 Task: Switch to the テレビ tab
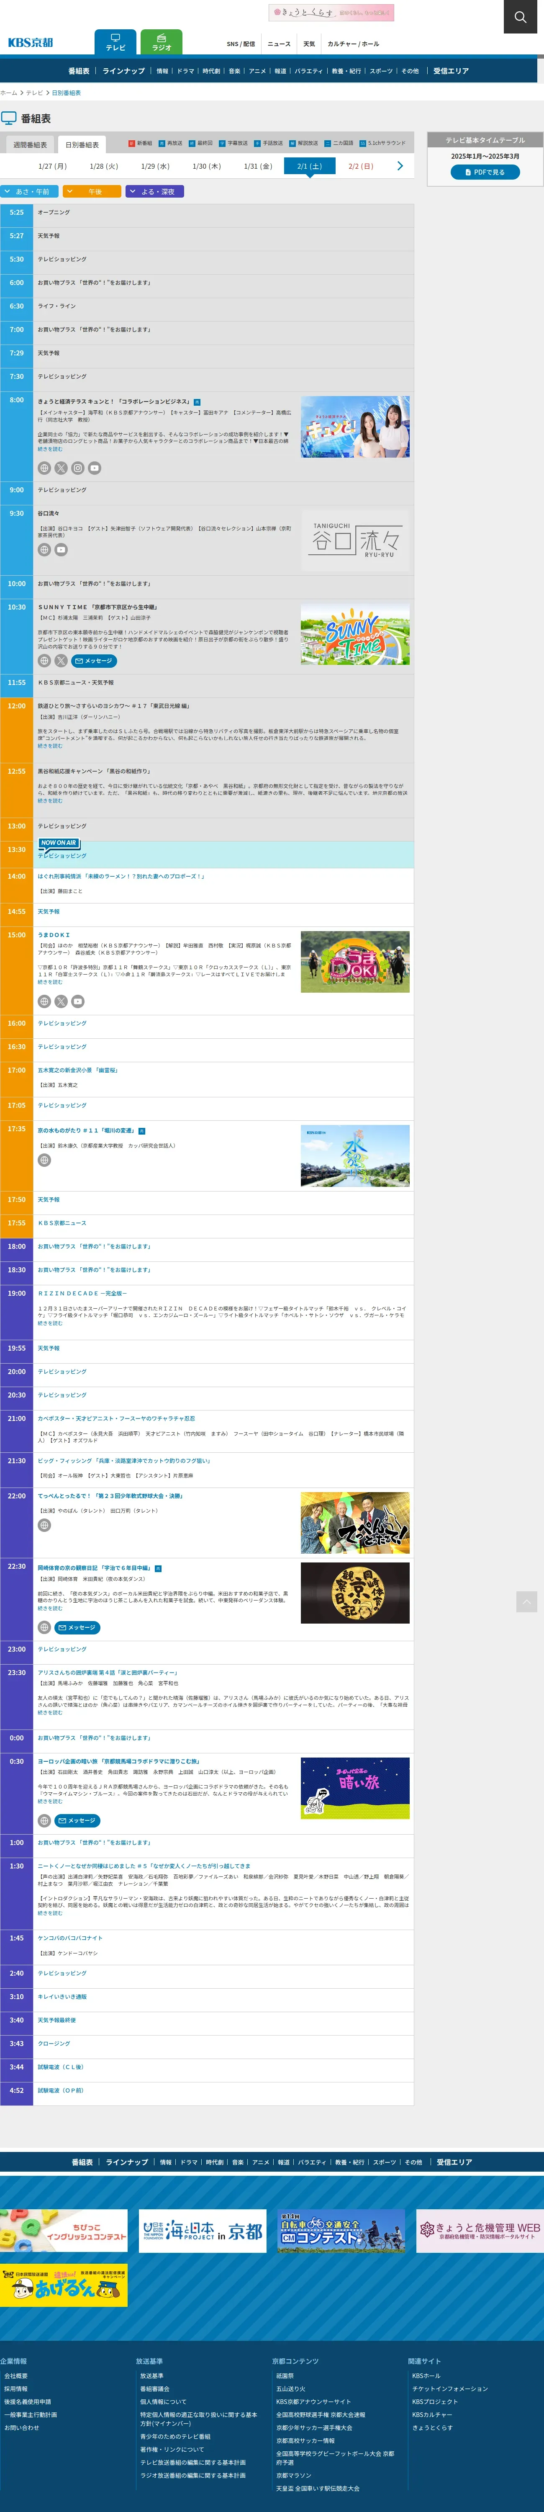coord(115,42)
